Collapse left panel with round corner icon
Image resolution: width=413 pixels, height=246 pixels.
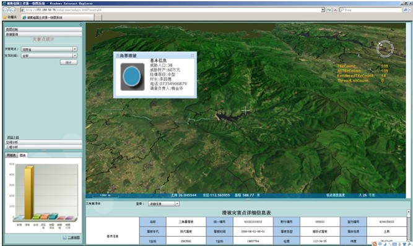(x=81, y=25)
